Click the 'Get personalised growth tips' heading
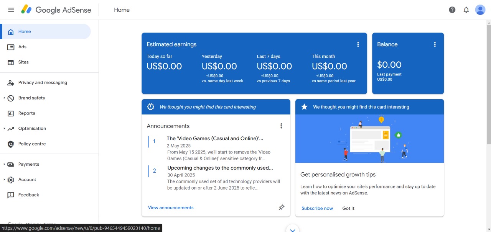The height and width of the screenshot is (232, 491). [338, 175]
